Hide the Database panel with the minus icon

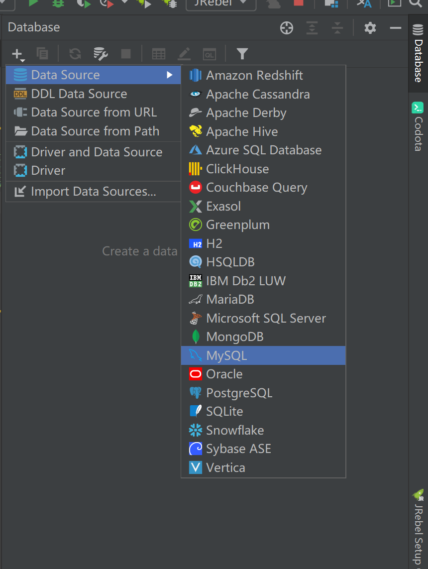[395, 28]
